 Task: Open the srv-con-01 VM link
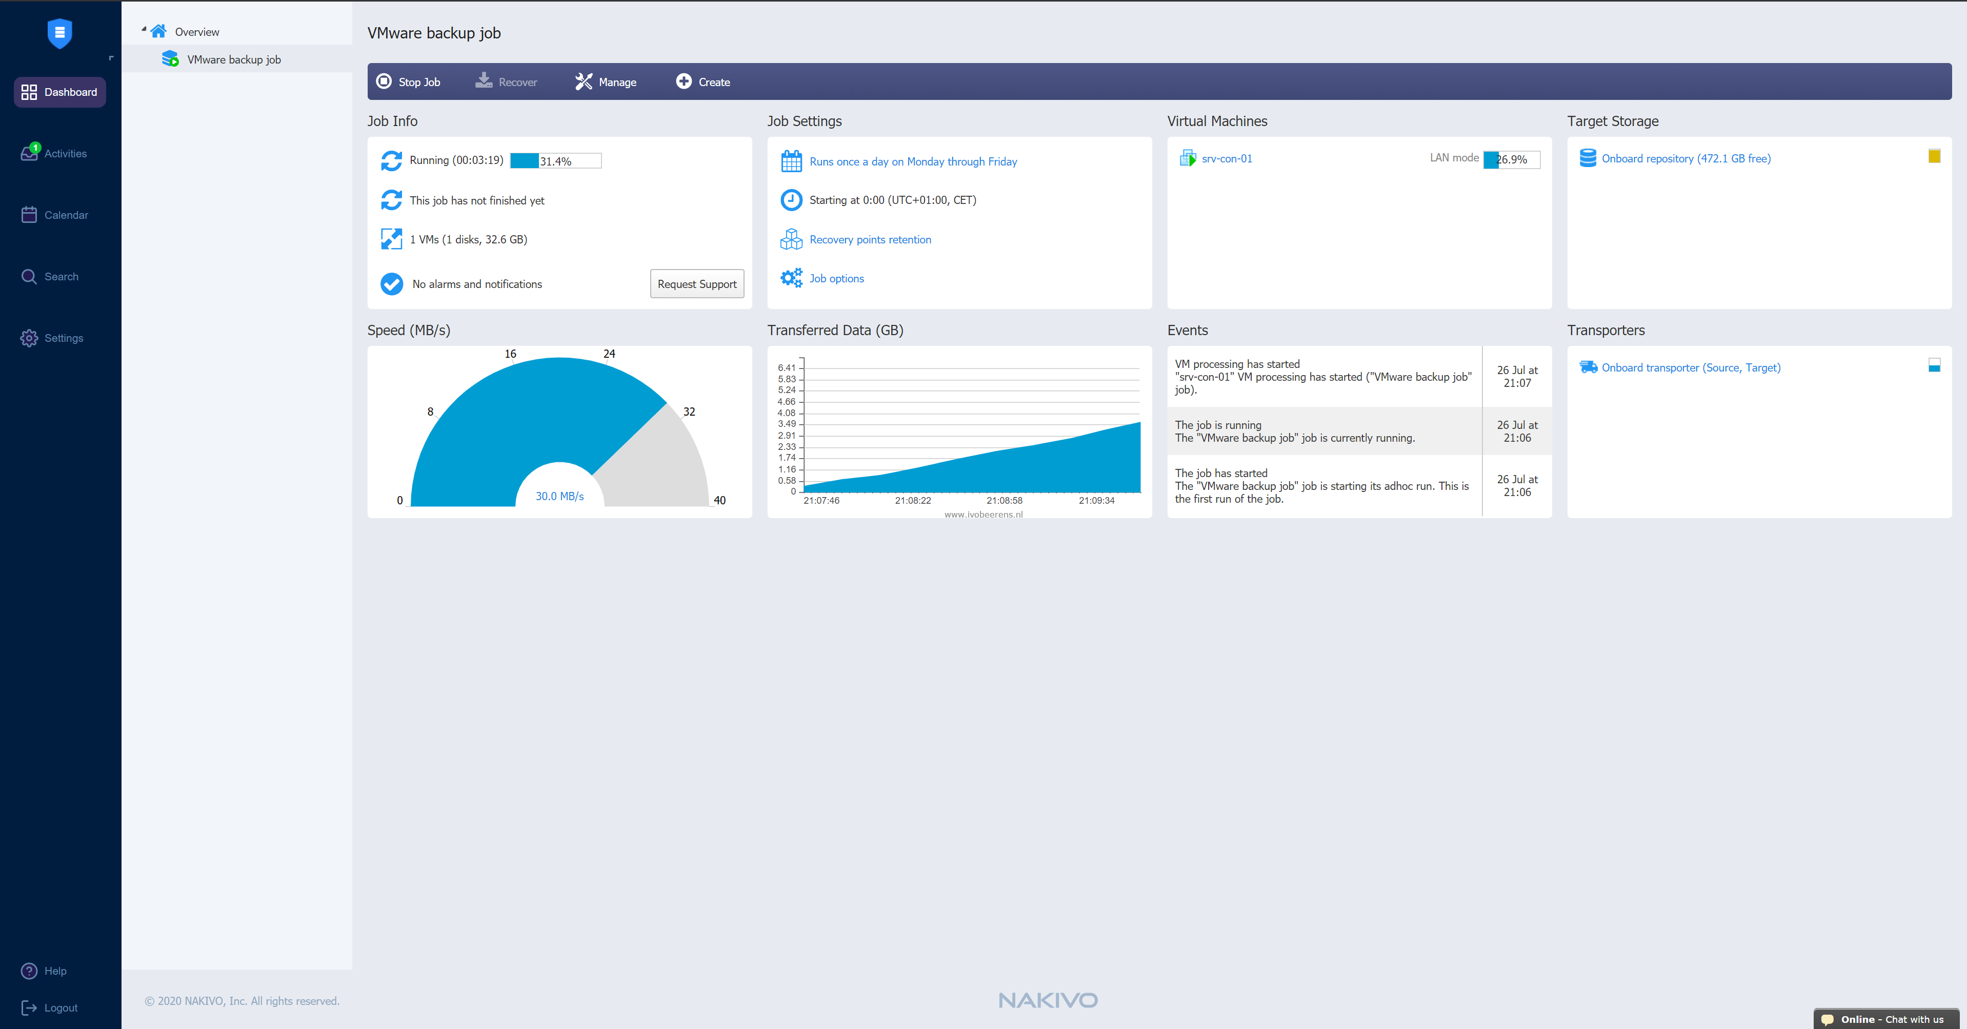point(1227,159)
